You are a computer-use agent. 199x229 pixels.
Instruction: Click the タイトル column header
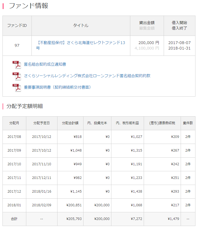[x=81, y=26]
